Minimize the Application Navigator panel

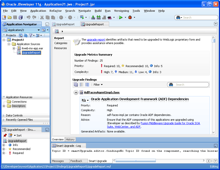pyautogui.click(x=47, y=24)
